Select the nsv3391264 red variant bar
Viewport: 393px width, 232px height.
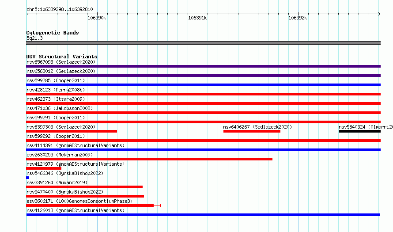(84, 187)
